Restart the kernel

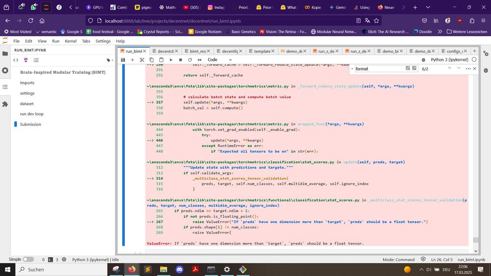click(x=190, y=60)
